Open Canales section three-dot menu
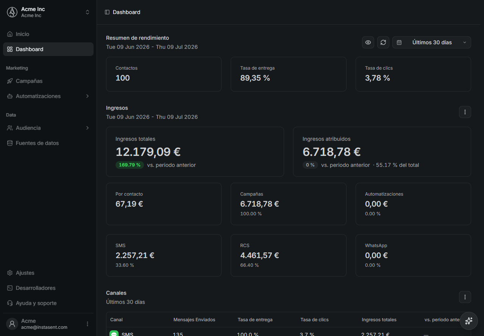484x336 pixels. pyautogui.click(x=465, y=297)
